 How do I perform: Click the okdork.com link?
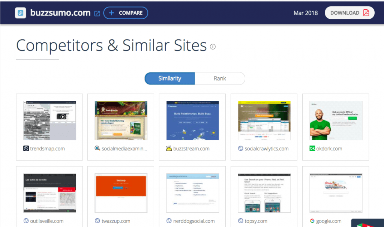tap(329, 149)
